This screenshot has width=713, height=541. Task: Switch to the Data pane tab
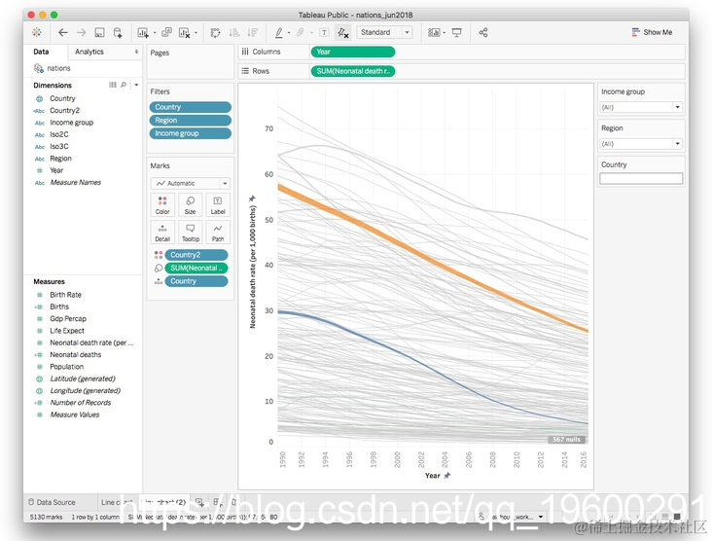[41, 52]
